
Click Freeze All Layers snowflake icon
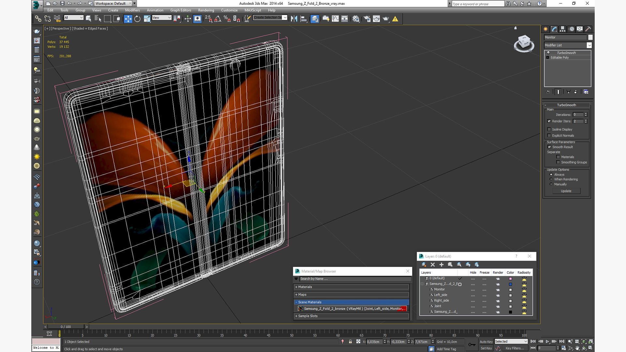coord(477,265)
